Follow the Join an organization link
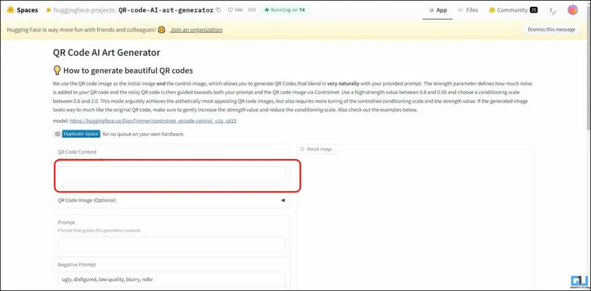Viewport: 591px width, 291px height. coord(196,30)
